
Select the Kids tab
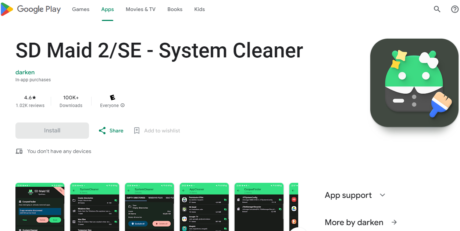coord(199,9)
